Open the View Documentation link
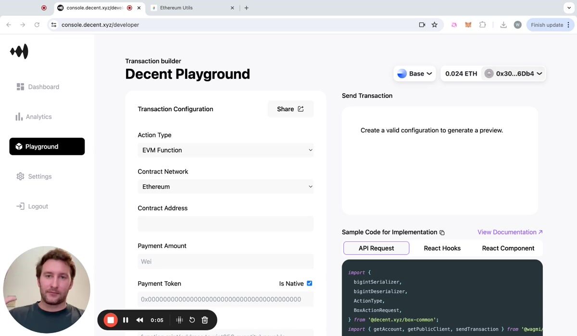The height and width of the screenshot is (336, 577). [x=510, y=232]
